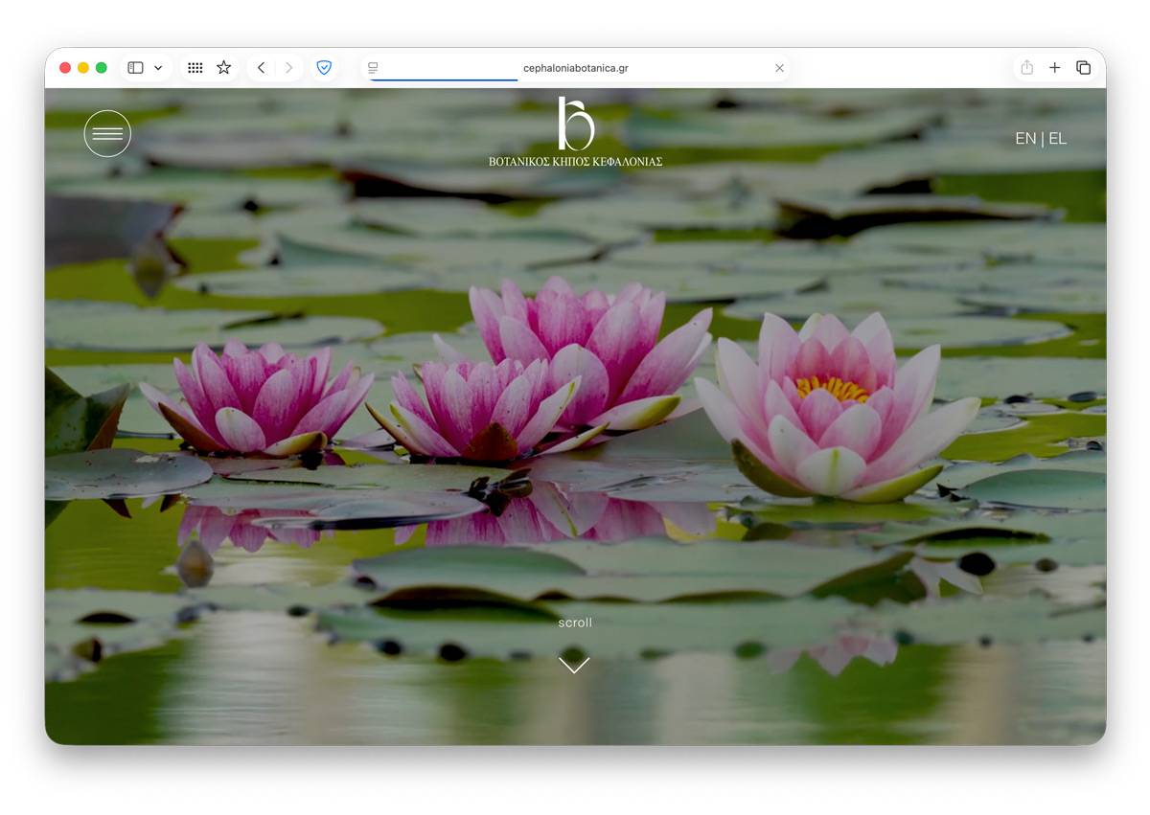Open the start page grid icon
The height and width of the screenshot is (815, 1150).
pyautogui.click(x=195, y=68)
